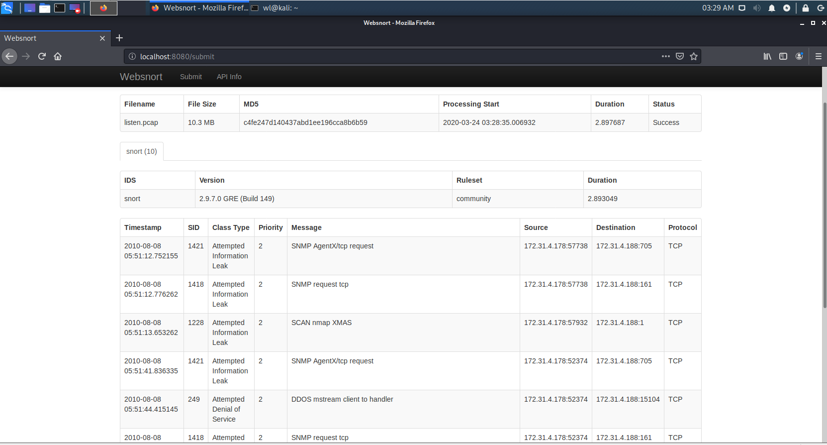Click processing start 2020-03-24 03:28:35.006932
Screen dimensions: 827x445
[x=489, y=122]
